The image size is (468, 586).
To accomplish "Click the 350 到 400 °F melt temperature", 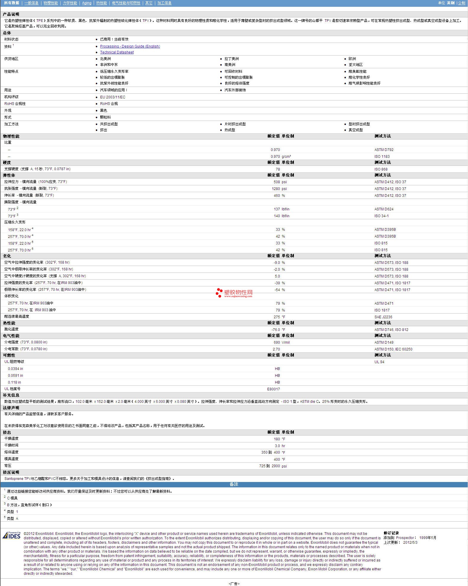I will 273,452.
